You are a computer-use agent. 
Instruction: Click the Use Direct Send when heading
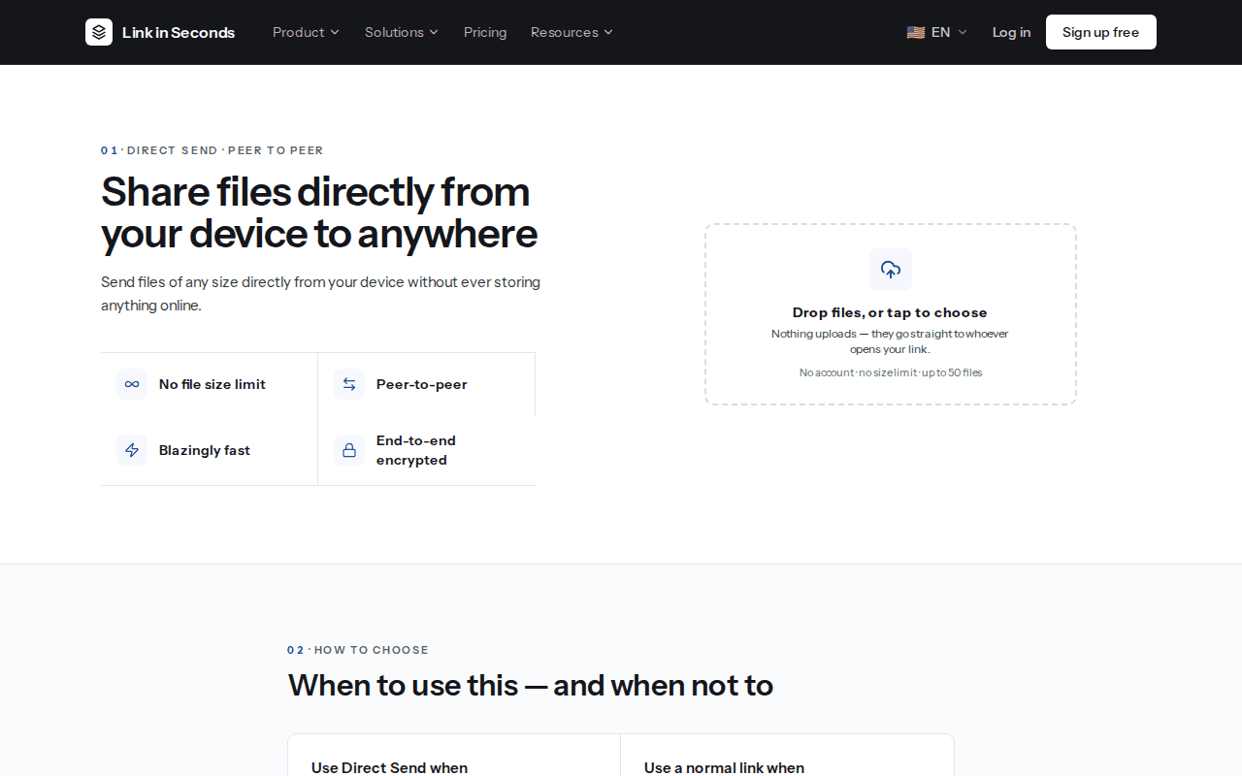click(x=389, y=768)
